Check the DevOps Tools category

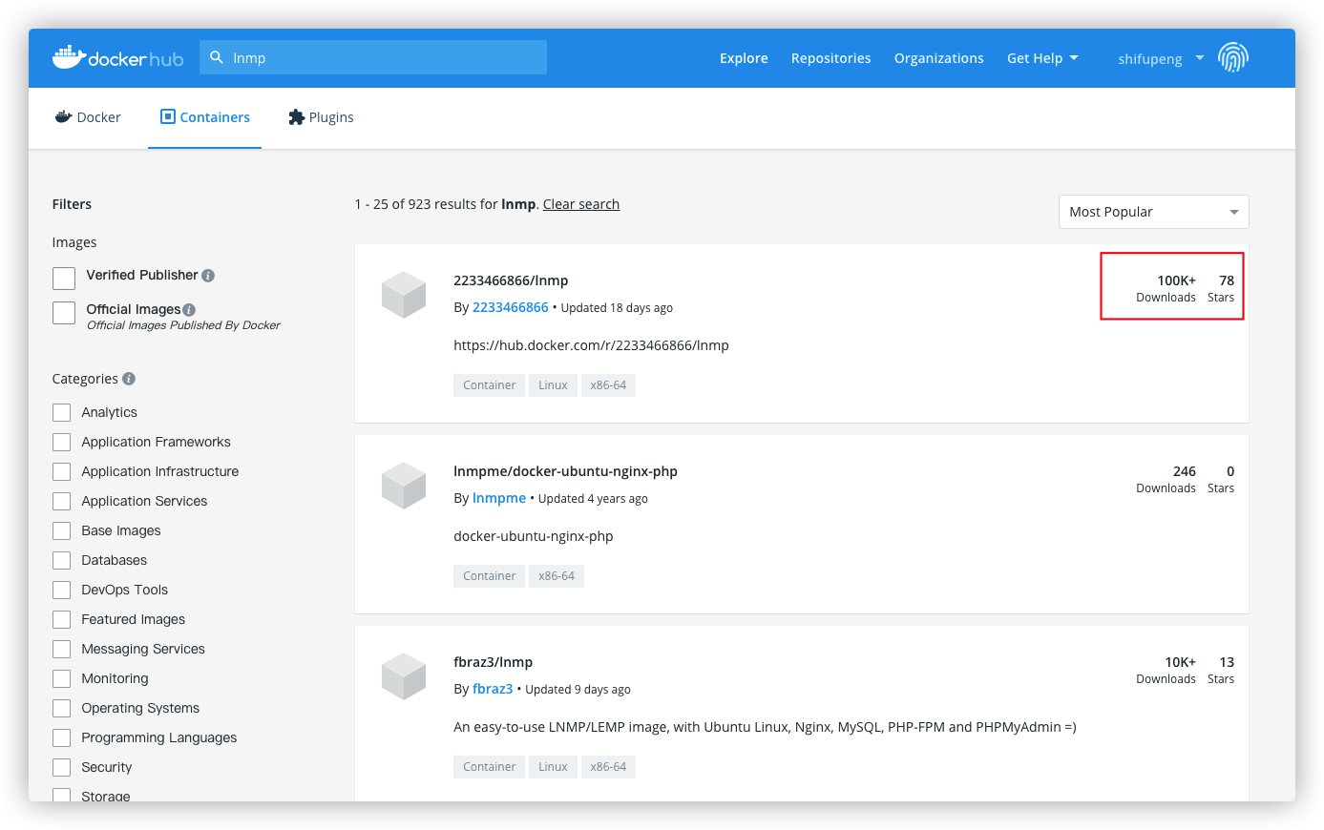[x=62, y=590]
